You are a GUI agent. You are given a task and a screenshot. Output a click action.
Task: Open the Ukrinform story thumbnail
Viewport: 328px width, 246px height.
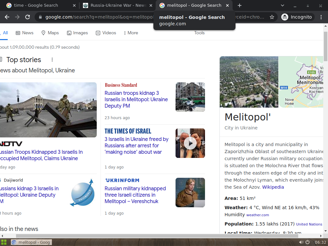tap(190, 193)
